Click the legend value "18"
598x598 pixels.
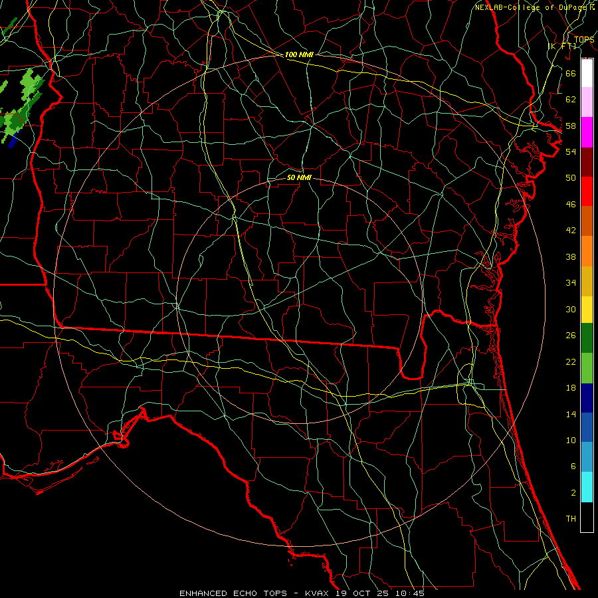571,388
